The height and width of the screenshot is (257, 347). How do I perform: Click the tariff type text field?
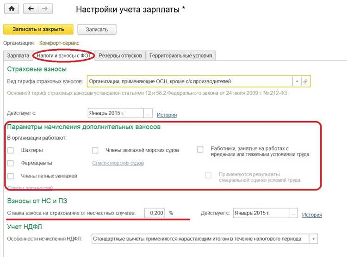tap(190, 81)
